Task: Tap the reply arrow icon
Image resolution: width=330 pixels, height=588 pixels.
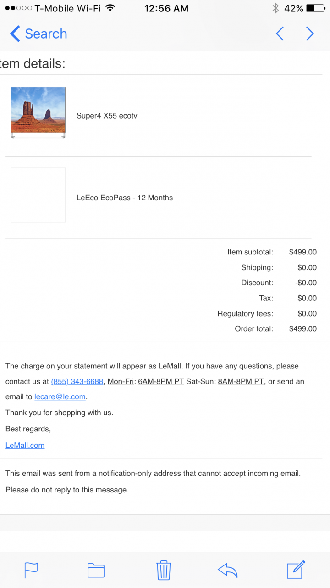Action: [228, 570]
